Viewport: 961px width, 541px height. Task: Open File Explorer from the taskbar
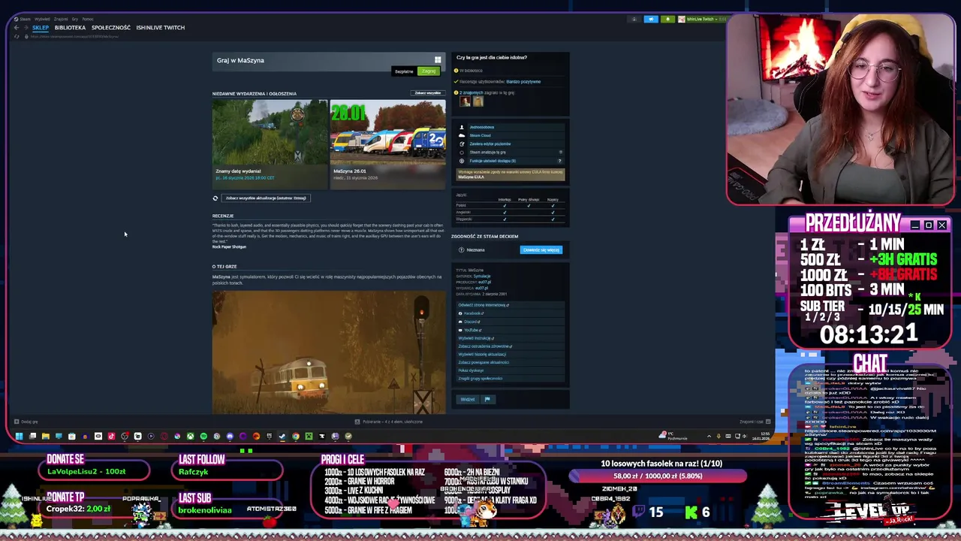[x=46, y=436]
